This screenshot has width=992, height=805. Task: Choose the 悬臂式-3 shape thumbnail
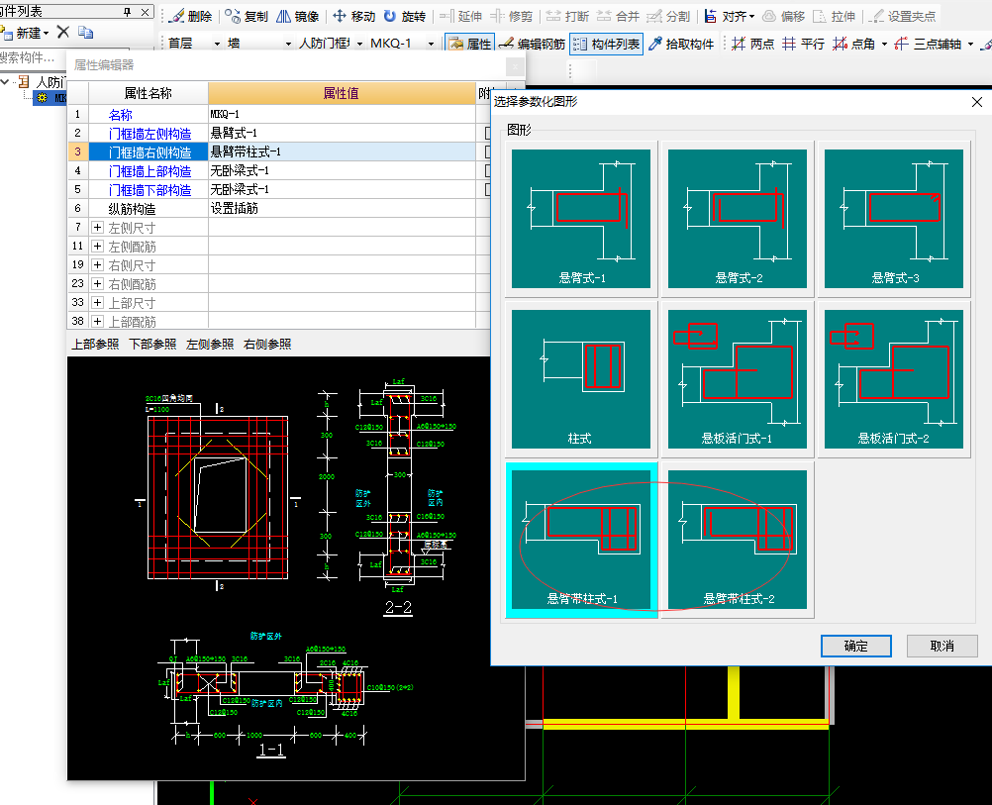click(894, 219)
